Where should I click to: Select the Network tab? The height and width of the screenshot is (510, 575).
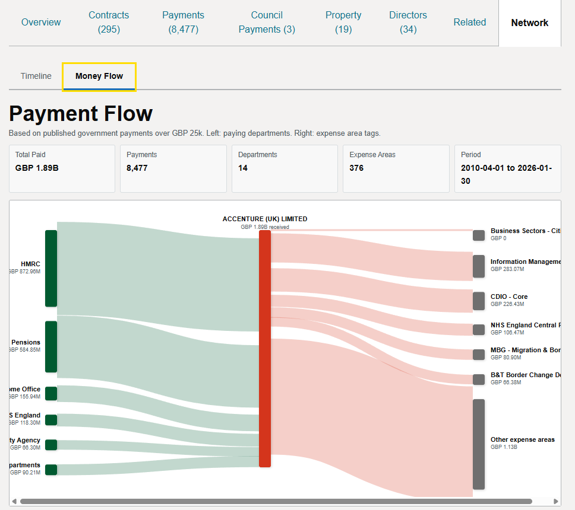pyautogui.click(x=529, y=23)
